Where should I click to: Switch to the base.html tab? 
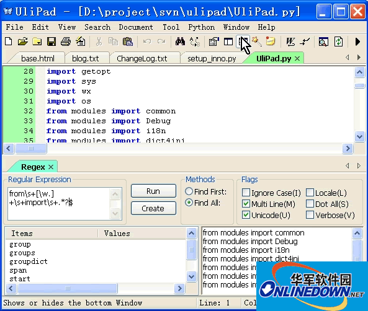(38, 58)
